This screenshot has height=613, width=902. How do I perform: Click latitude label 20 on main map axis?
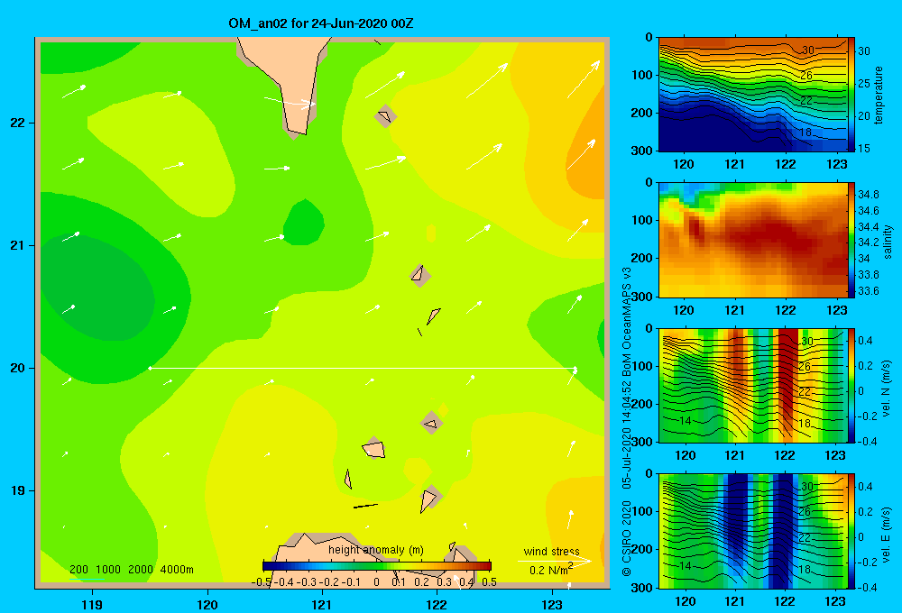click(17, 368)
